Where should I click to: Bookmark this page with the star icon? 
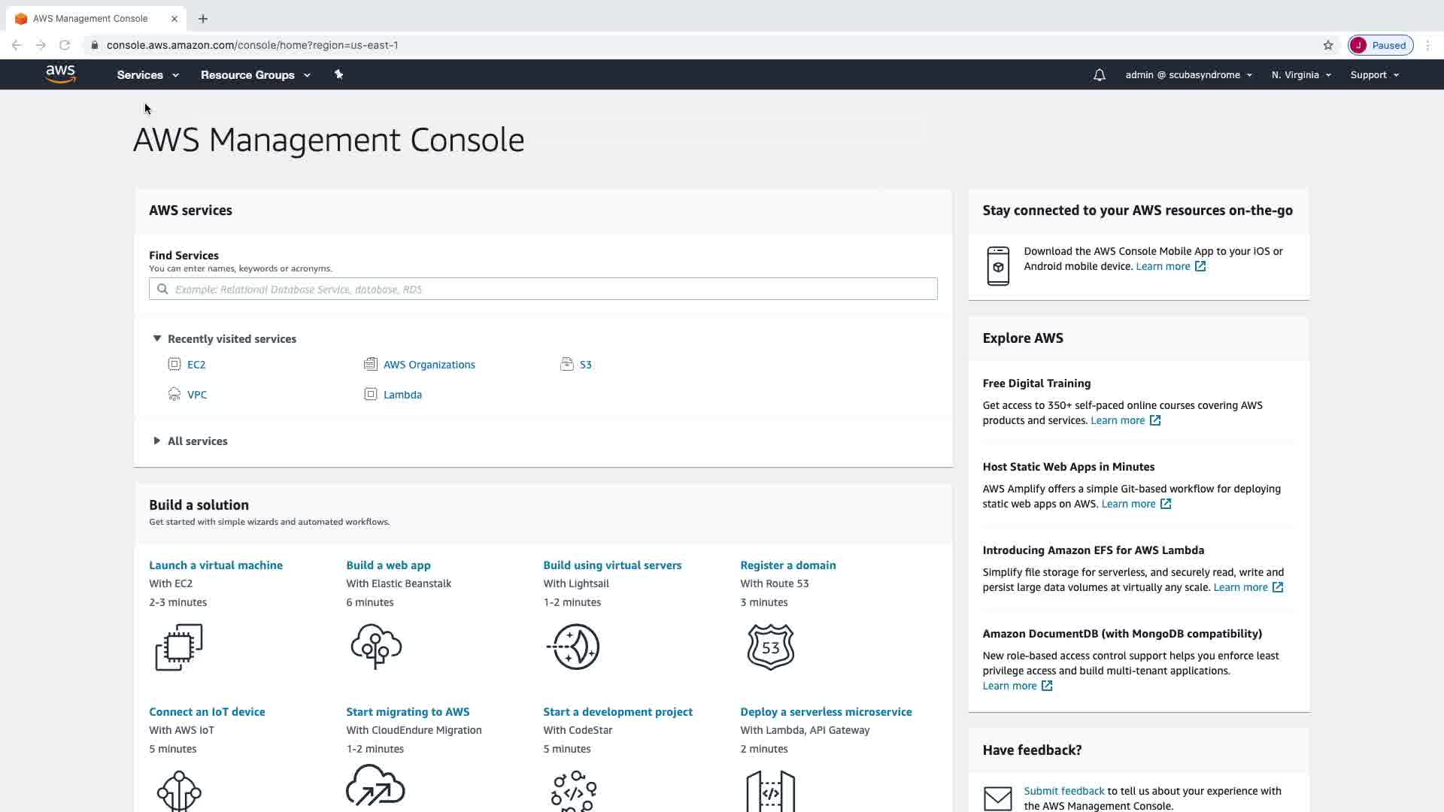point(1328,45)
